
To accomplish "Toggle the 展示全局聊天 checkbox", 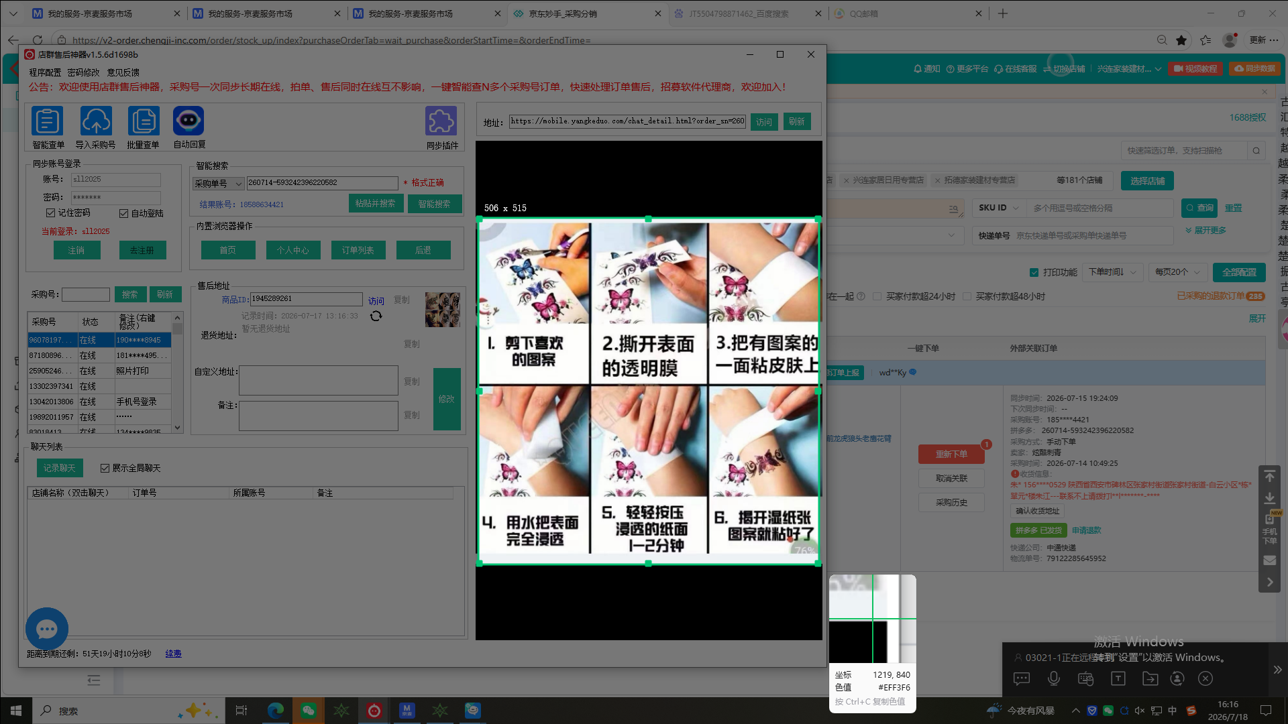I will [x=105, y=468].
